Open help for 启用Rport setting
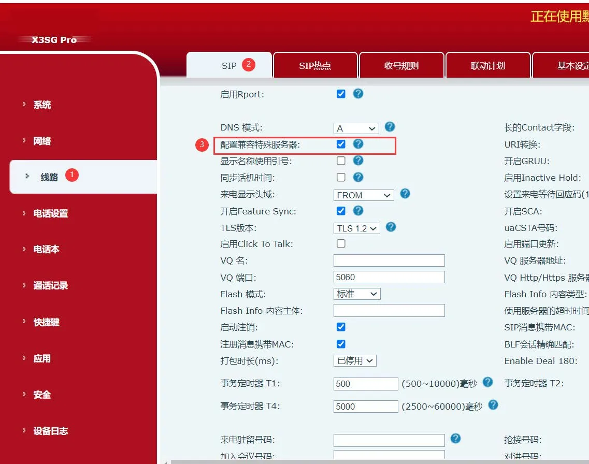Image resolution: width=589 pixels, height=464 pixels. [x=358, y=94]
